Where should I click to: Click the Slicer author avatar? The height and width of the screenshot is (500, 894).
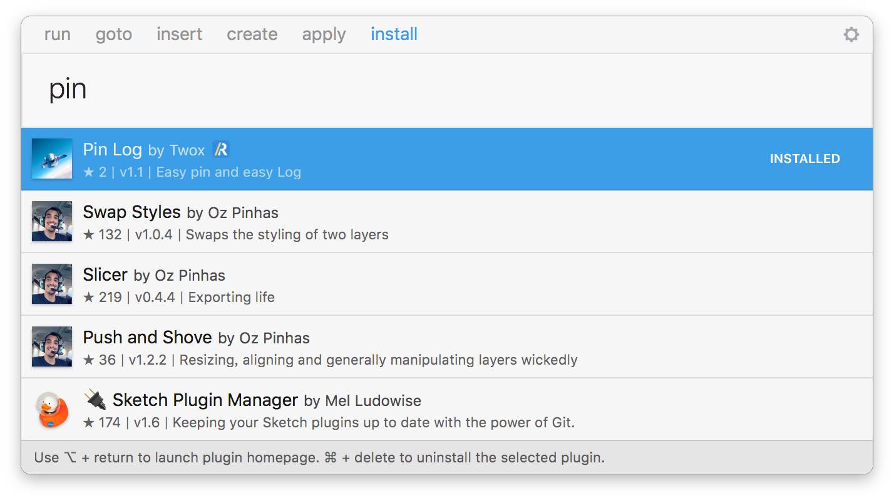pos(52,284)
